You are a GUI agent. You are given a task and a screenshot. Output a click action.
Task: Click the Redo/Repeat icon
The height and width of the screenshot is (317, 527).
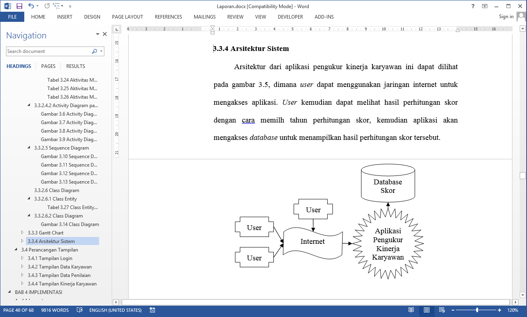[x=47, y=6]
